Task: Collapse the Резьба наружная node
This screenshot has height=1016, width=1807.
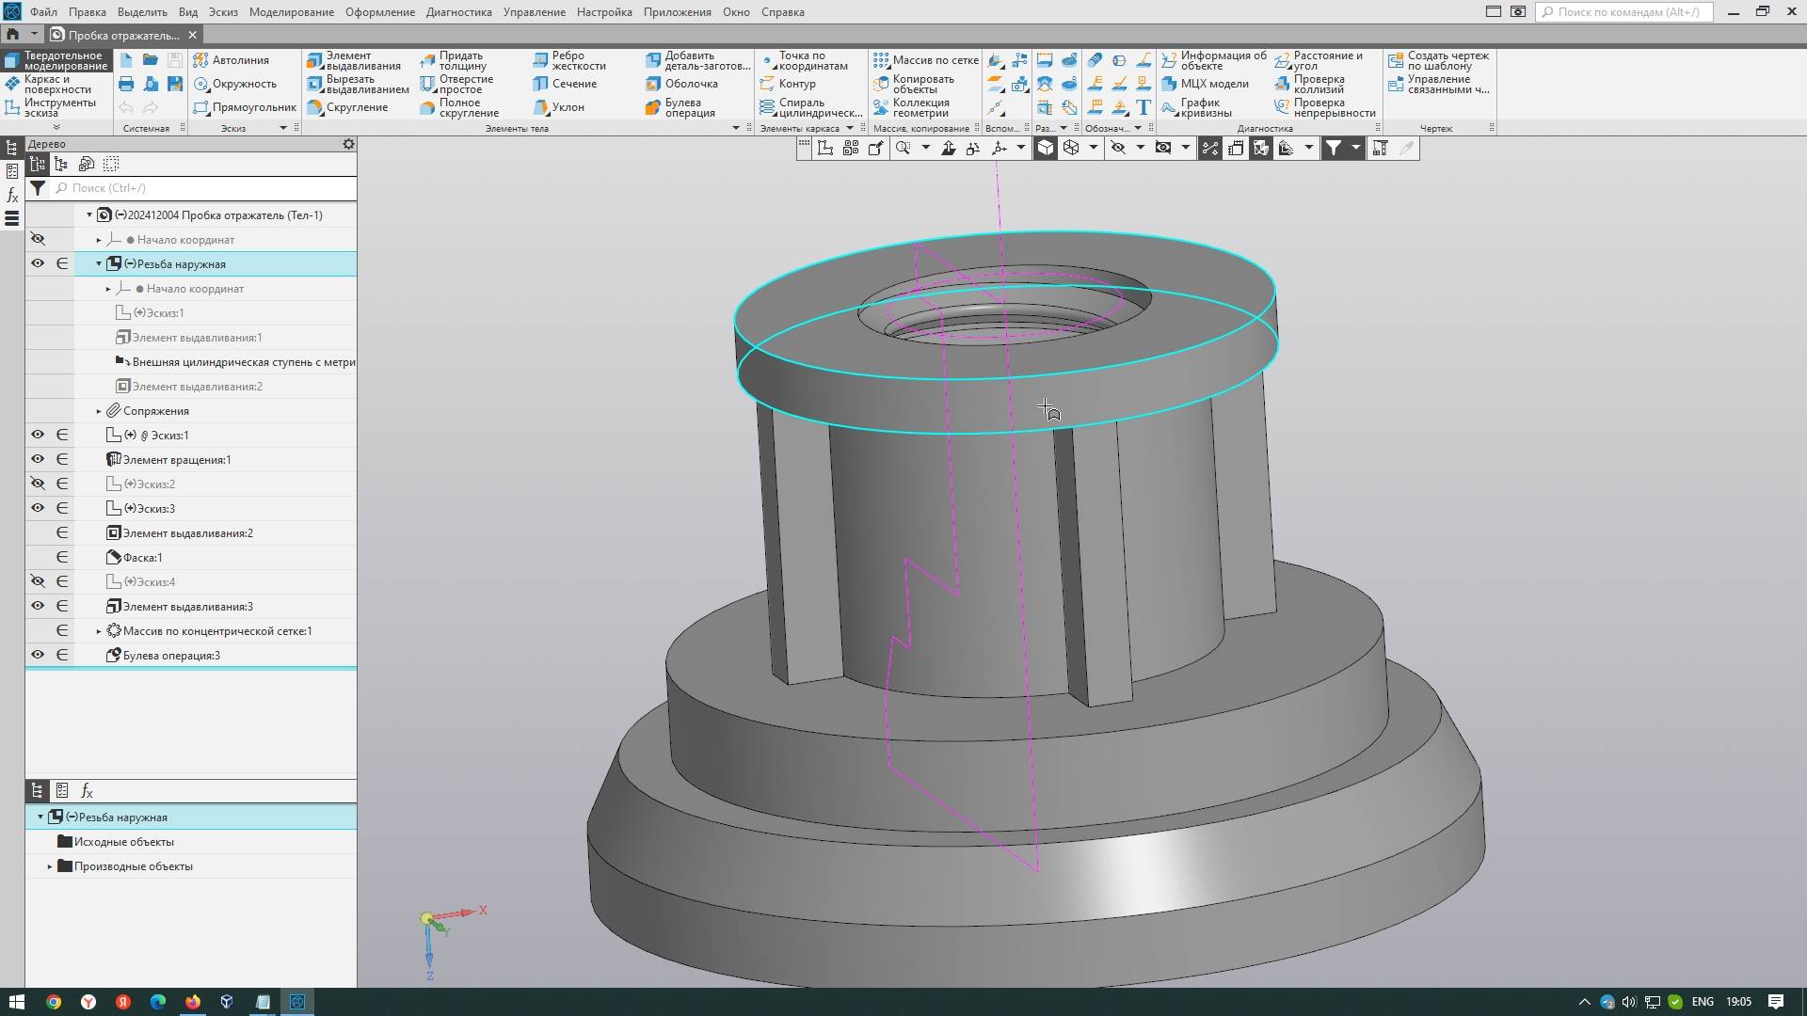Action: click(98, 263)
